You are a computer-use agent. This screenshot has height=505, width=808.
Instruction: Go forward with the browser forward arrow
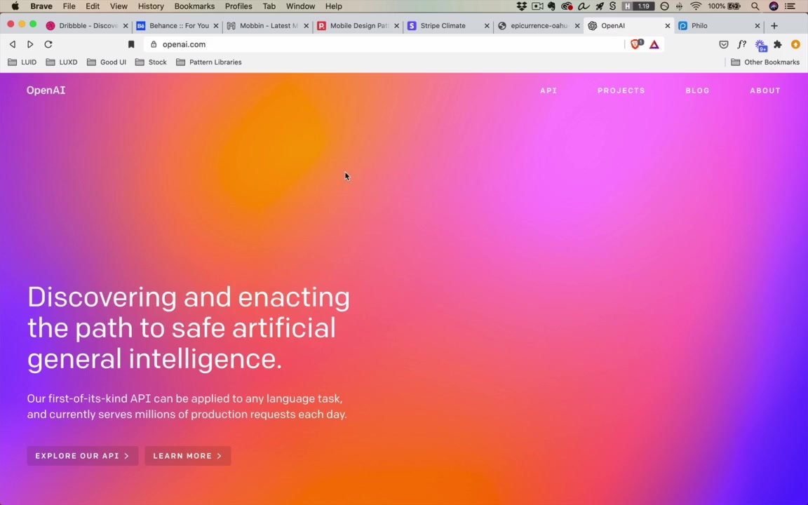click(30, 44)
